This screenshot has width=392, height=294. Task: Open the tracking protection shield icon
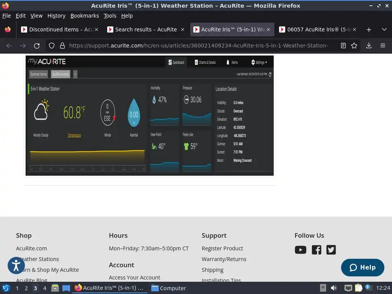click(x=52, y=46)
